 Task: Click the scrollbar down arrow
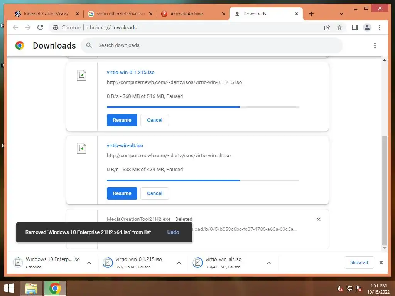[385, 248]
